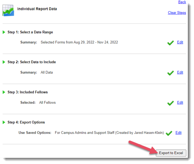
Task: Expand Step 3 Included Fellows arrow
Action: pos(4,92)
